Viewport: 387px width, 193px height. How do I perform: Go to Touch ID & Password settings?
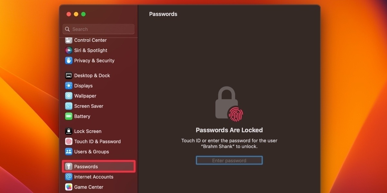pyautogui.click(x=97, y=142)
